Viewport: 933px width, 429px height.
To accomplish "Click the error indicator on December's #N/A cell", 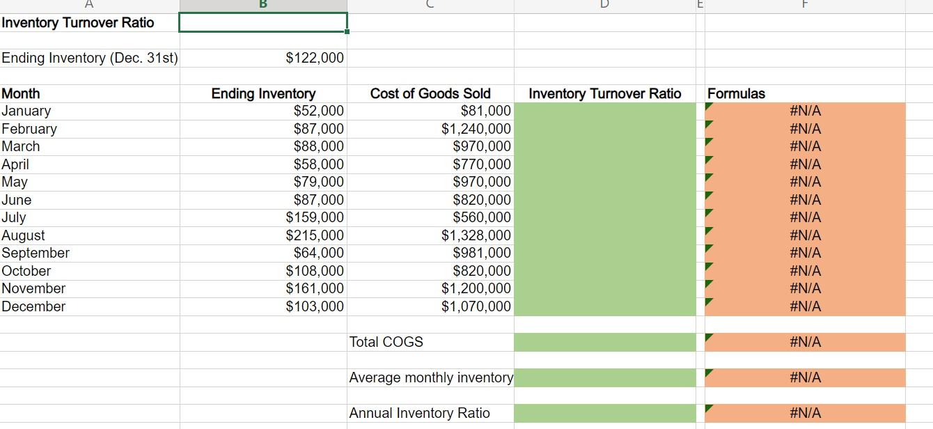I will pos(709,301).
